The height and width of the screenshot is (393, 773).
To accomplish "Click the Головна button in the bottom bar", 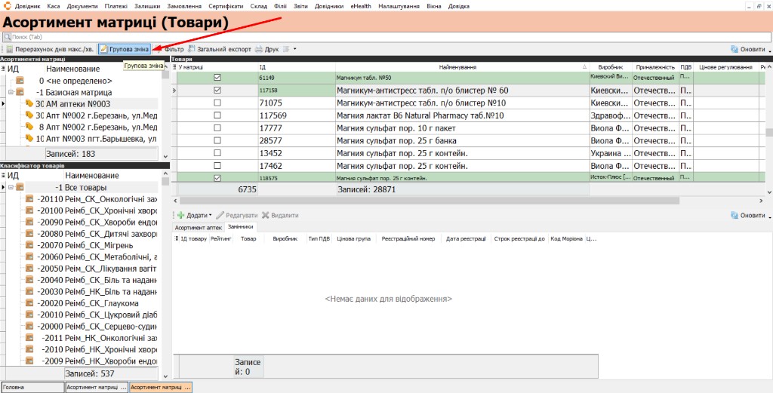I will click(32, 388).
